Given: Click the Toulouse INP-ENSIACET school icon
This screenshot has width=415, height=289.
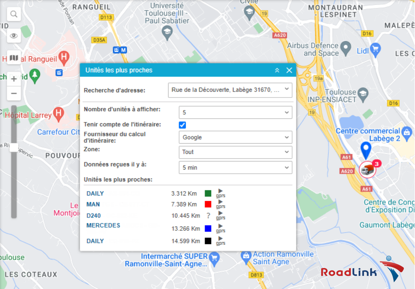Looking at the screenshot, I should pos(363,95).
